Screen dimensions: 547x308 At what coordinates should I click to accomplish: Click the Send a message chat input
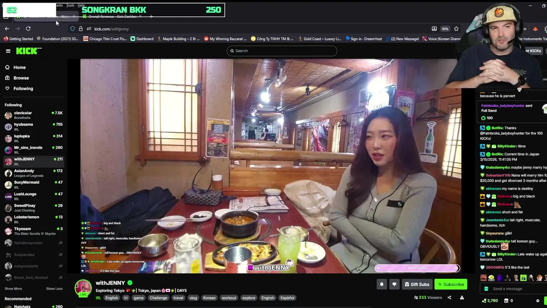point(513,289)
